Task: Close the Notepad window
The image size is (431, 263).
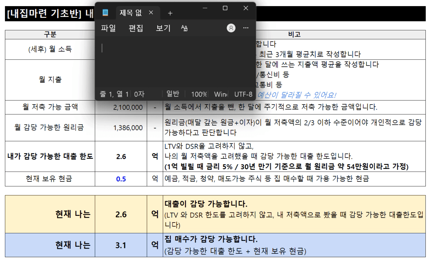Action: pyautogui.click(x=246, y=8)
